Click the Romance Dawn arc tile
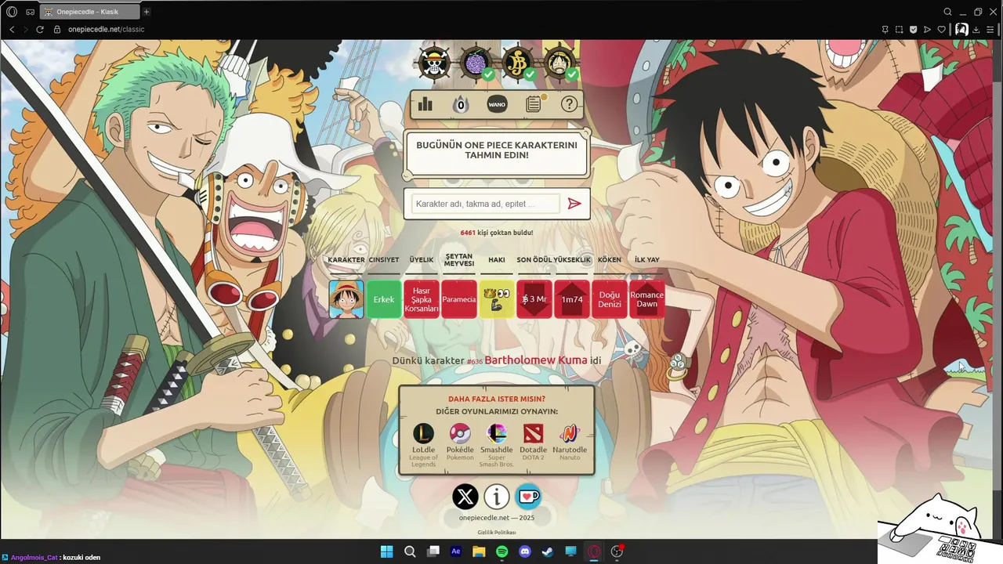This screenshot has height=564, width=1003. (x=647, y=299)
